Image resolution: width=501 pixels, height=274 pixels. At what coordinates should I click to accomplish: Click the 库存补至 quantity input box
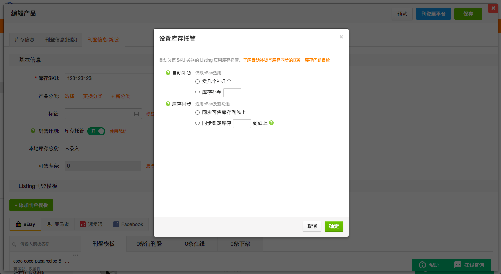pos(232,92)
